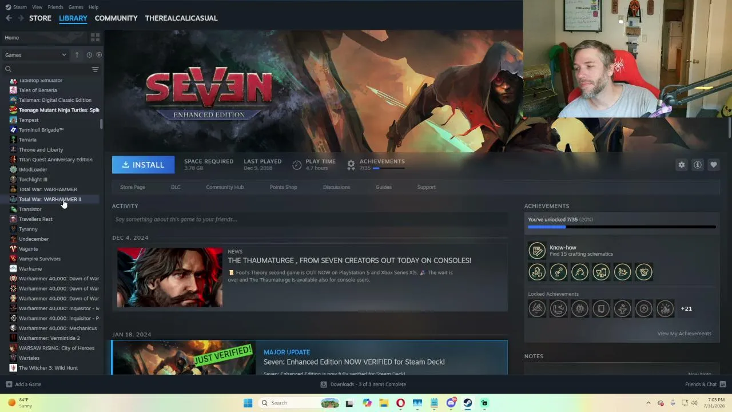Image resolution: width=732 pixels, height=412 pixels.
Task: Click the chip locked achievement icon
Action: (580, 309)
